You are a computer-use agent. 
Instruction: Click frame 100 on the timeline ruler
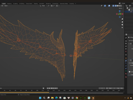click(37, 90)
